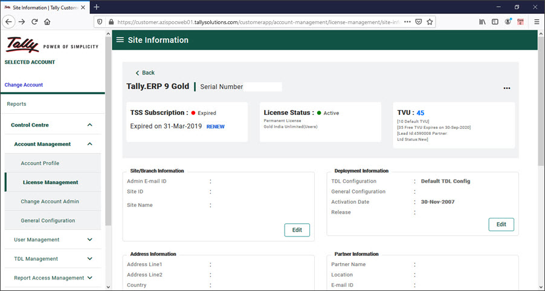The height and width of the screenshot is (291, 545).
Task: Open the three-dots options beside Serial Number
Action: click(507, 88)
